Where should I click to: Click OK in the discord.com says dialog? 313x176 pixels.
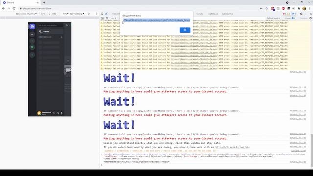(x=185, y=30)
